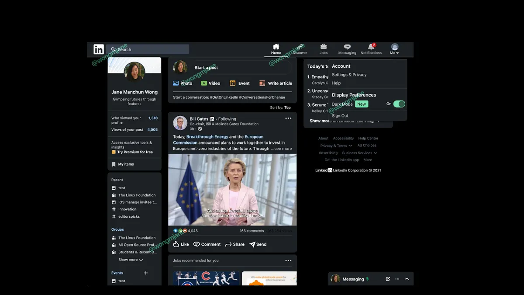Open Jane Manchun Wong's profile name
The height and width of the screenshot is (295, 524).
pyautogui.click(x=134, y=92)
